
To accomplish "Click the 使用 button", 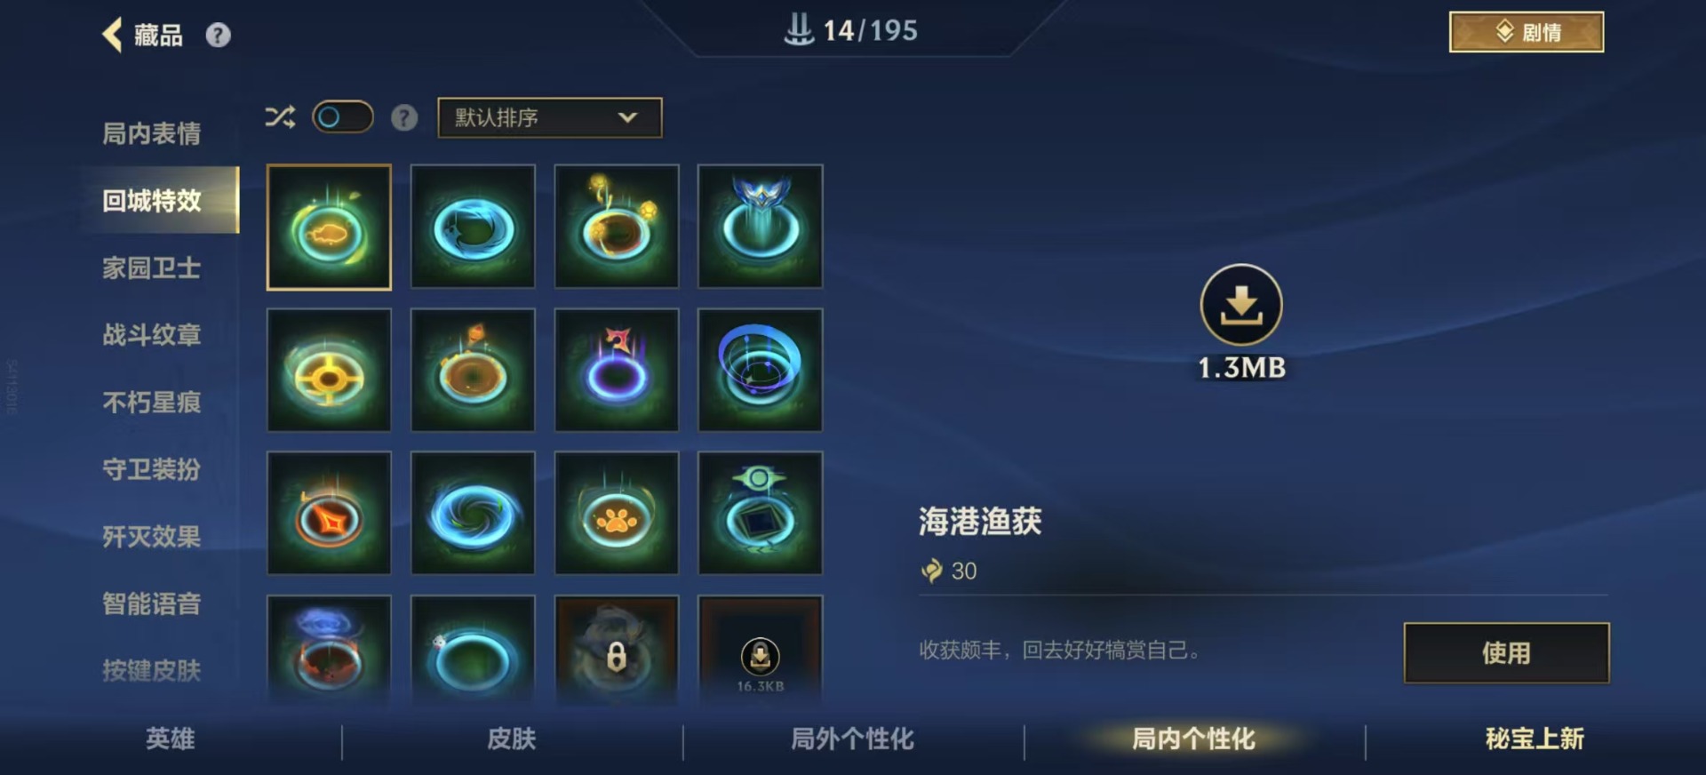I will click(1506, 653).
